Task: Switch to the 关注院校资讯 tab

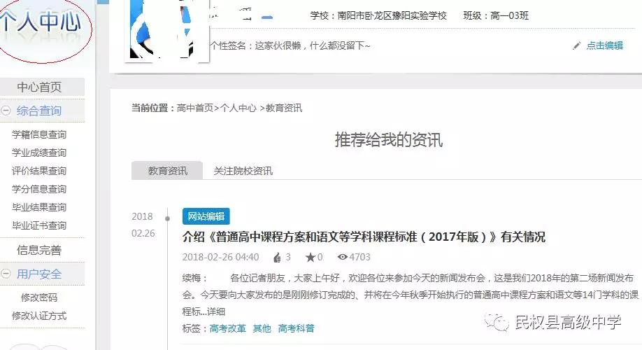Action: 243,171
